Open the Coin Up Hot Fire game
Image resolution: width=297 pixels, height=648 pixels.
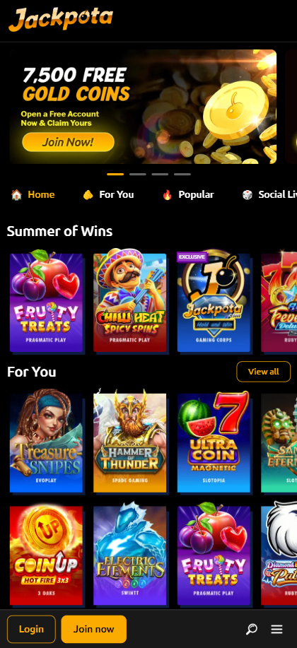coord(47,555)
